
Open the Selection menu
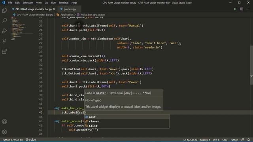(28, 3)
